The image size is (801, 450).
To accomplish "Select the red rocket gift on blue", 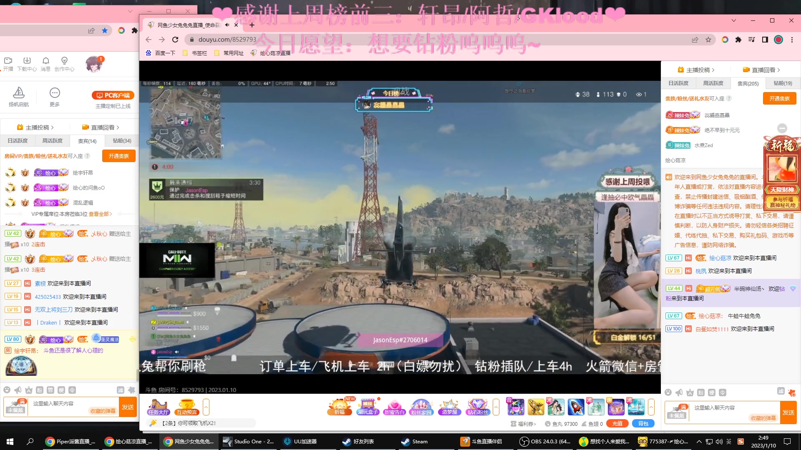I will pyautogui.click(x=576, y=407).
